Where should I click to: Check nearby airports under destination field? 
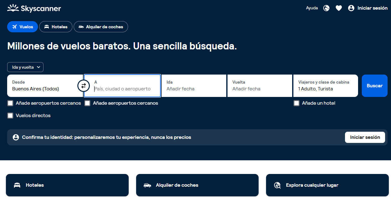pyautogui.click(x=87, y=103)
